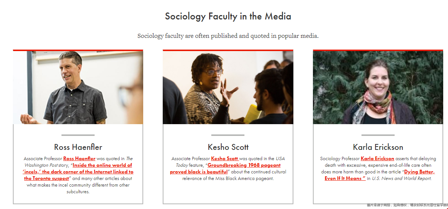Image resolution: width=448 pixels, height=209 pixels.
Task: Follow the red Kesho Scott profile link
Action: (225, 159)
